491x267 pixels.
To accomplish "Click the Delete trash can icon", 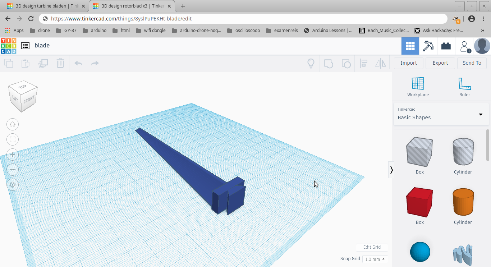I will click(x=60, y=64).
